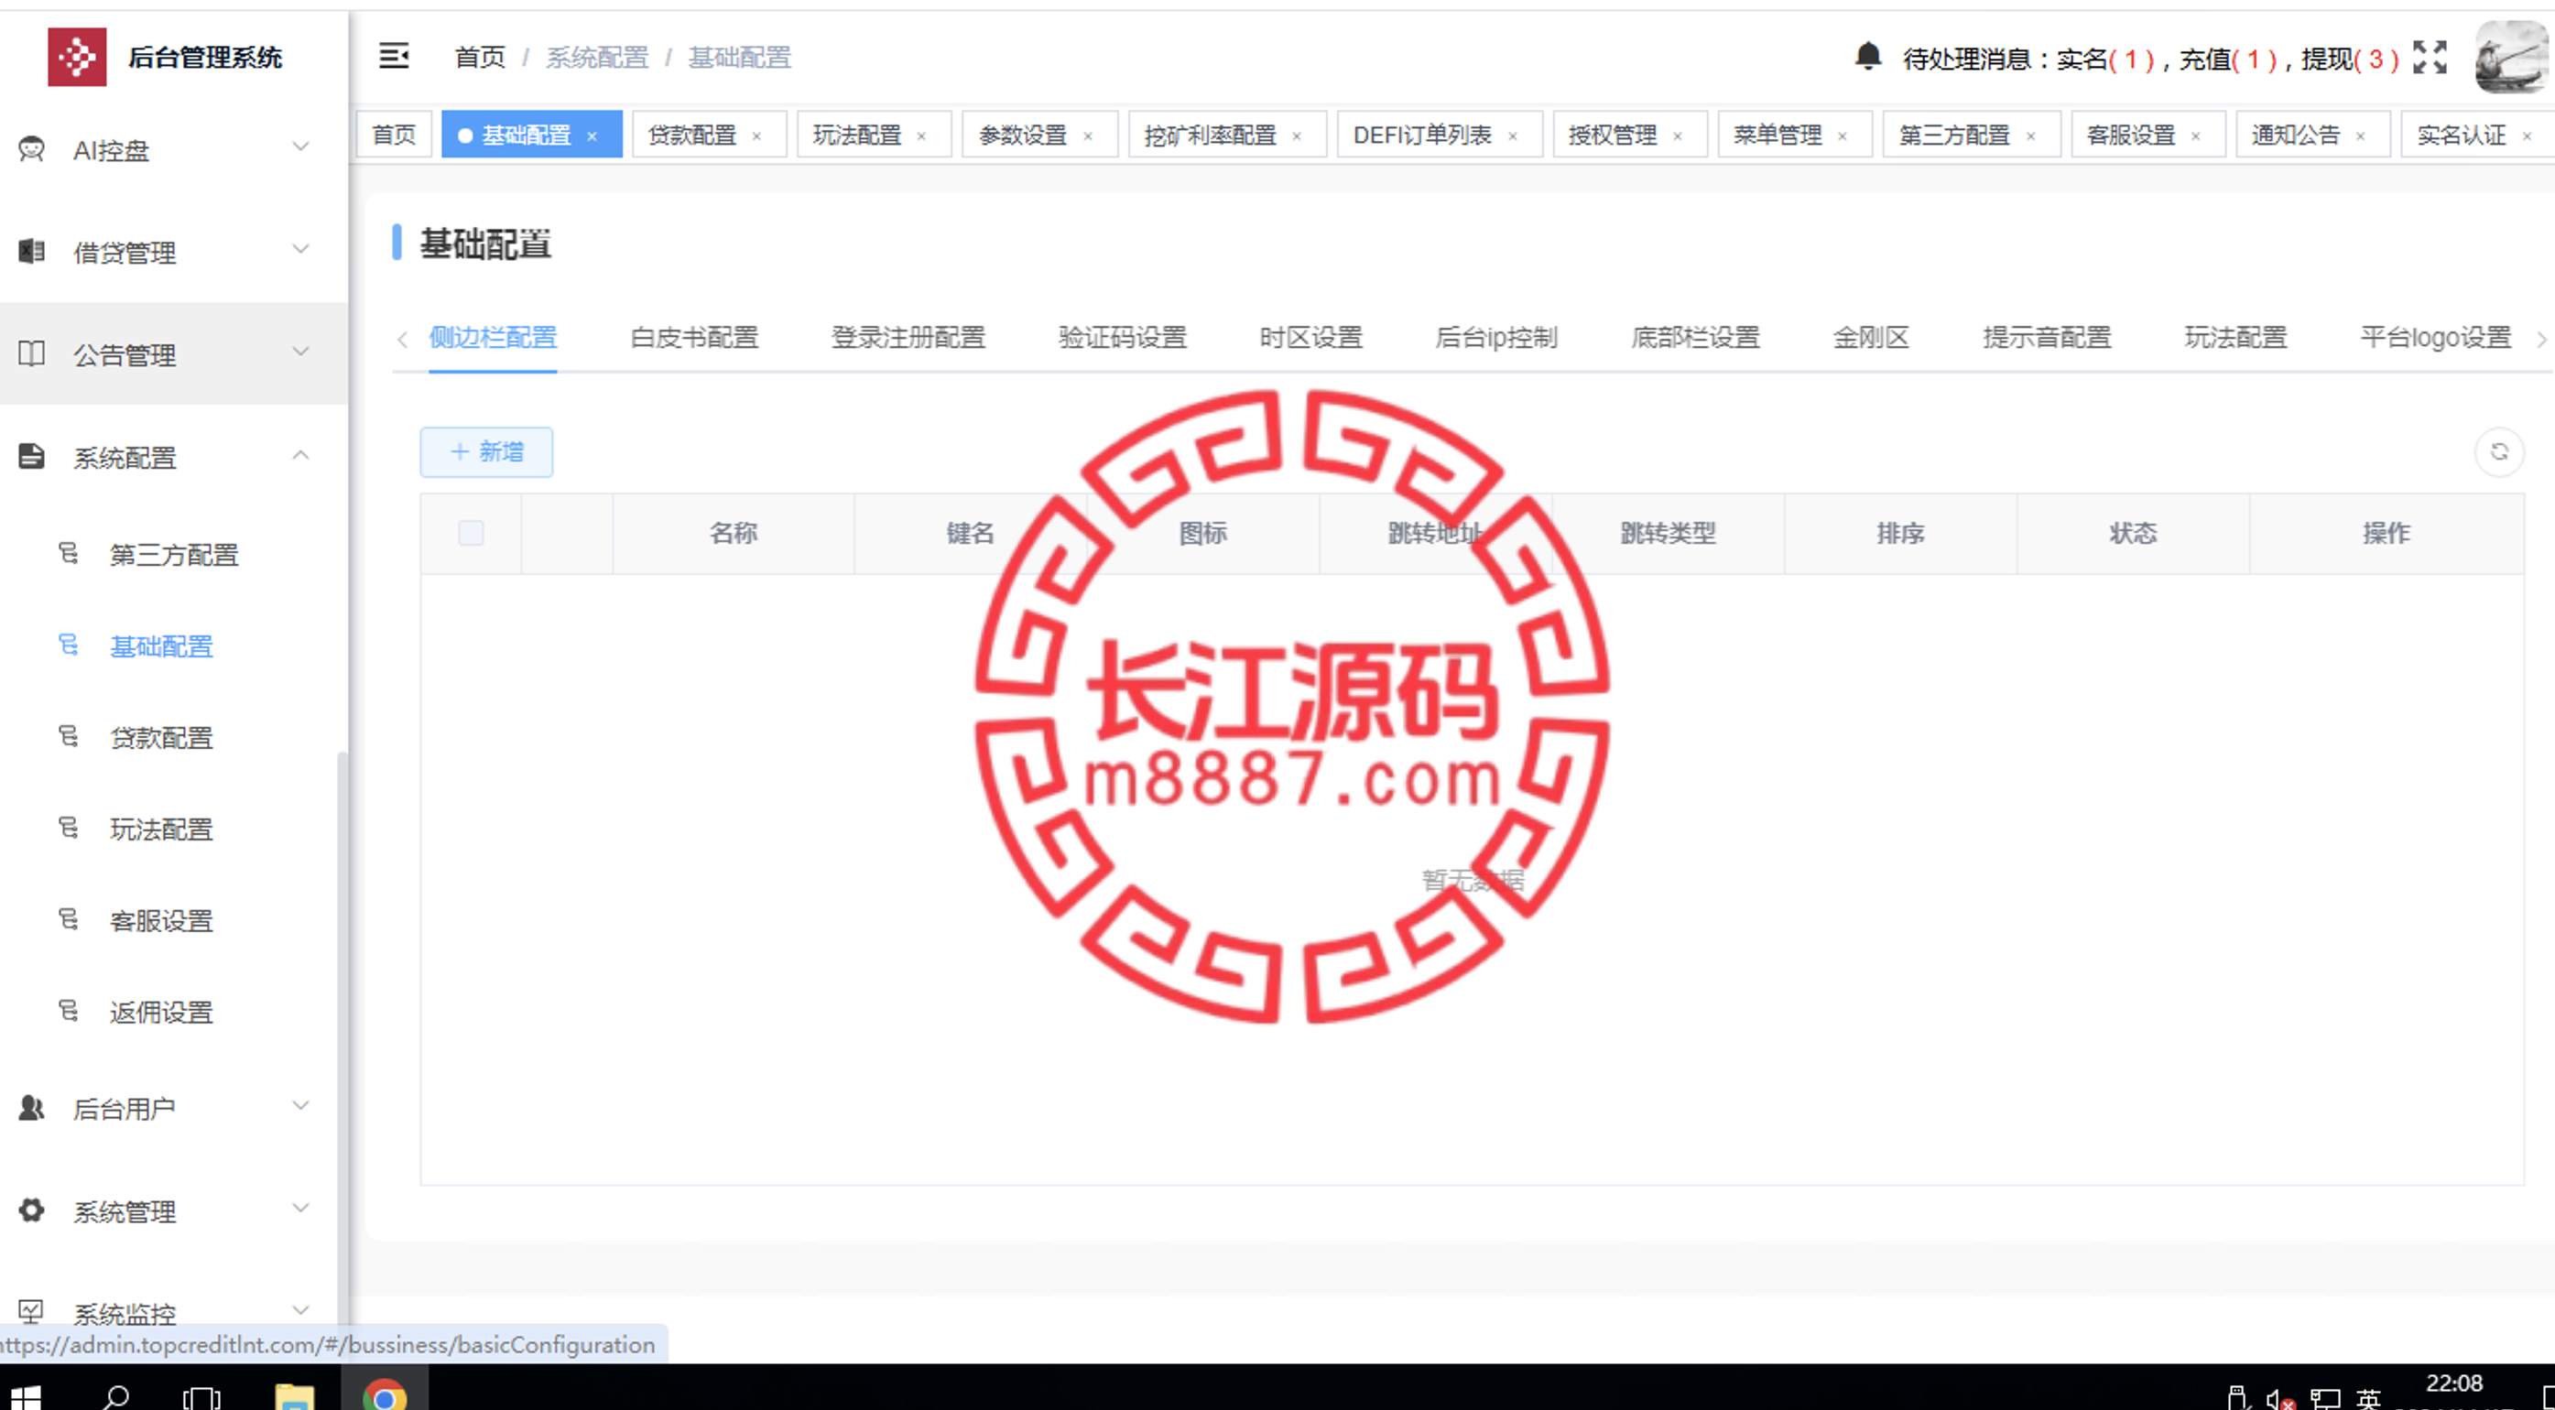The image size is (2555, 1410).
Task: Select 玩法配置 in the sidebar
Action: (160, 829)
